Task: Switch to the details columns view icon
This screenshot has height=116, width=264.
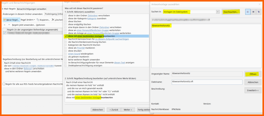Action: click(253, 12)
